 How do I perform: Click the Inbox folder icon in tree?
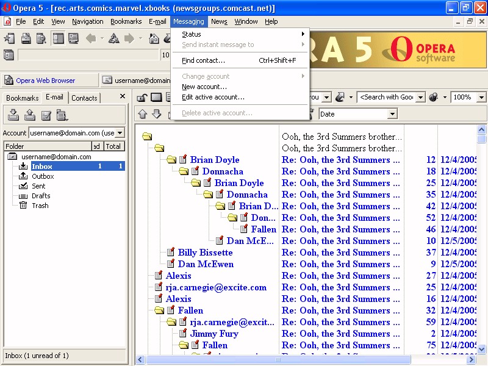[23, 166]
